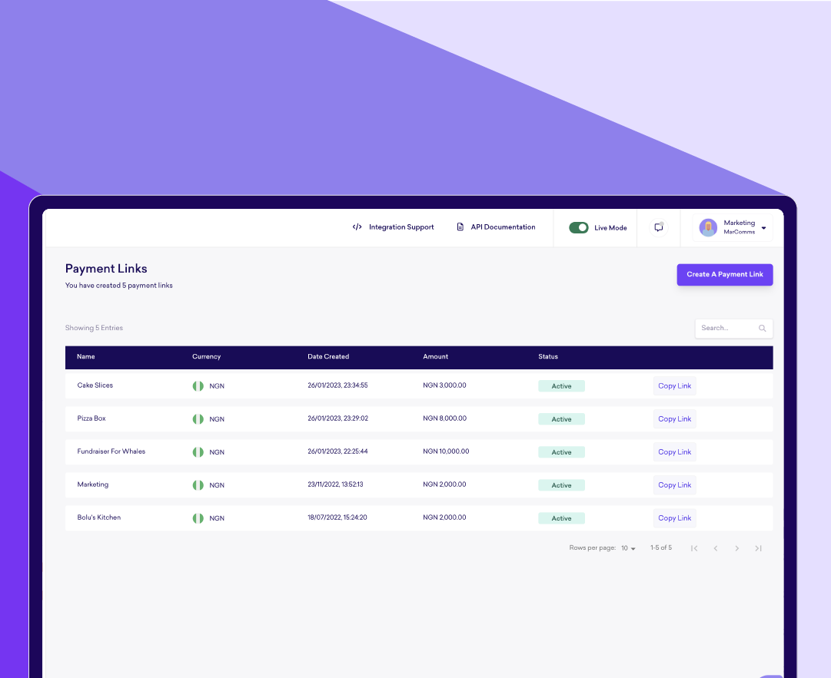Click the Active status of Fundraiser For Whales
The image size is (831, 678).
click(x=561, y=452)
